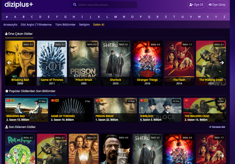
Task: Open the IMDb 8.4 poster in Son Eklenen
Action: pos(84,149)
